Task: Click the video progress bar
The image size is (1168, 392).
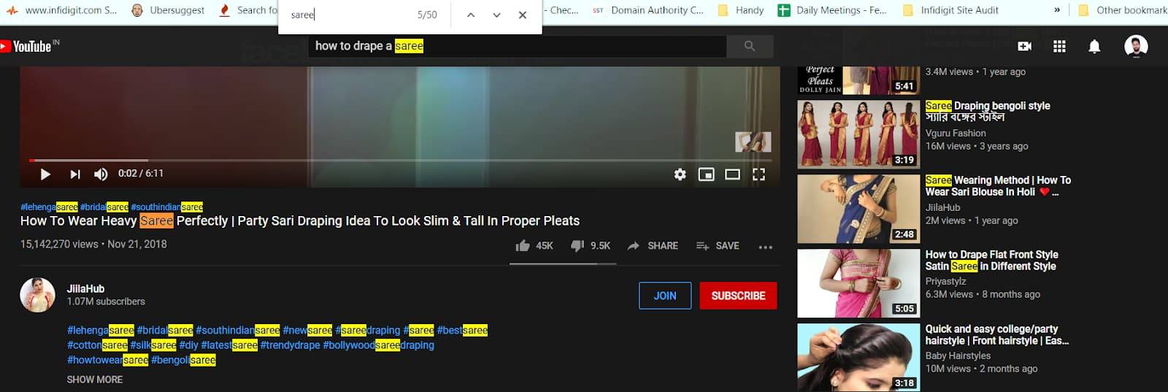Action: 400,160
